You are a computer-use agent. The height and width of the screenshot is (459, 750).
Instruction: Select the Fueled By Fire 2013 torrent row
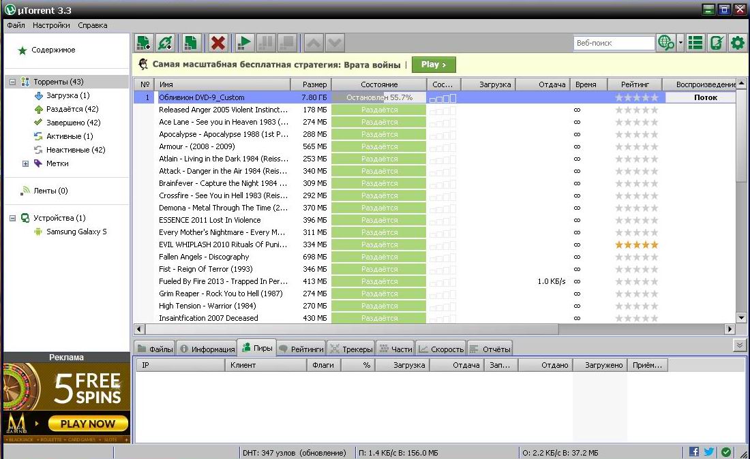[434, 281]
